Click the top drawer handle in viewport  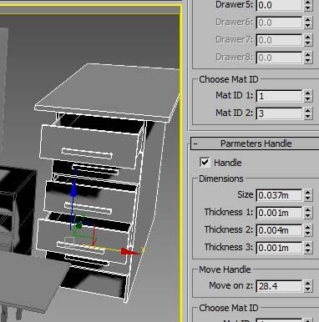click(x=87, y=153)
